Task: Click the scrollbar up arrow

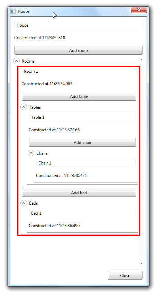Action: pos(141,60)
